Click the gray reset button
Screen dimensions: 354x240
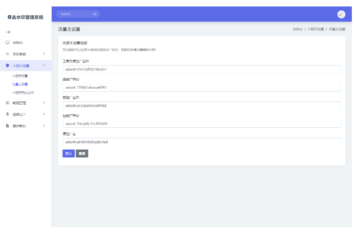coord(82,154)
